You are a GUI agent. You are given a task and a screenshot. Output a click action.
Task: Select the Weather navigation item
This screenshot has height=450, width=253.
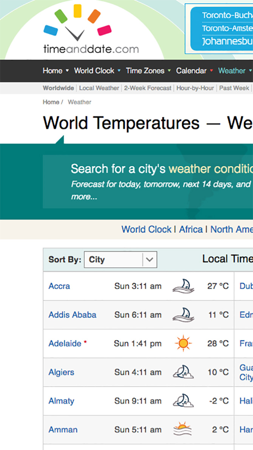click(x=231, y=71)
